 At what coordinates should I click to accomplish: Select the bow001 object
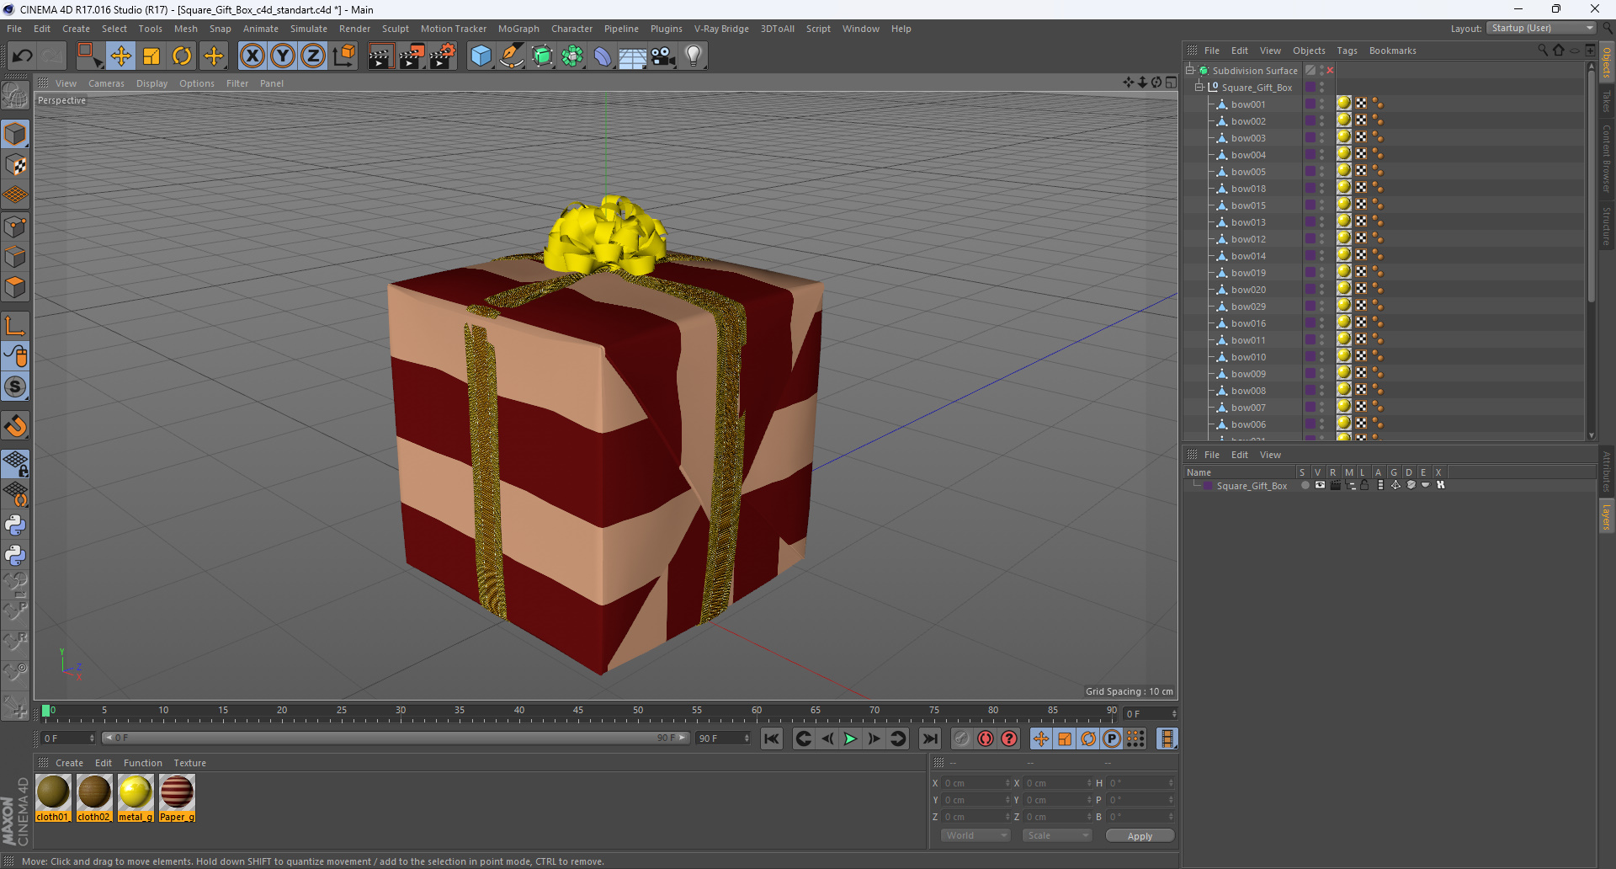tap(1247, 104)
